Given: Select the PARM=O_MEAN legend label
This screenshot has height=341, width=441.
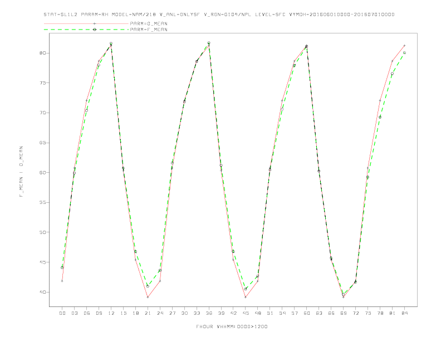Looking at the screenshot, I should click(x=149, y=23).
